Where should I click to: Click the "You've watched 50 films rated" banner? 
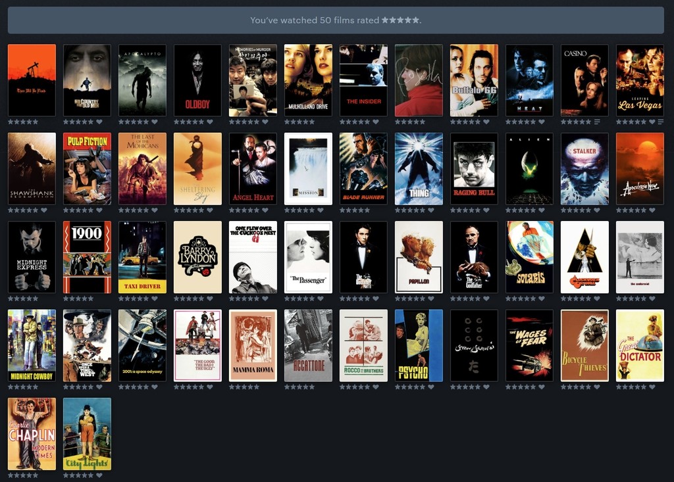(336, 20)
